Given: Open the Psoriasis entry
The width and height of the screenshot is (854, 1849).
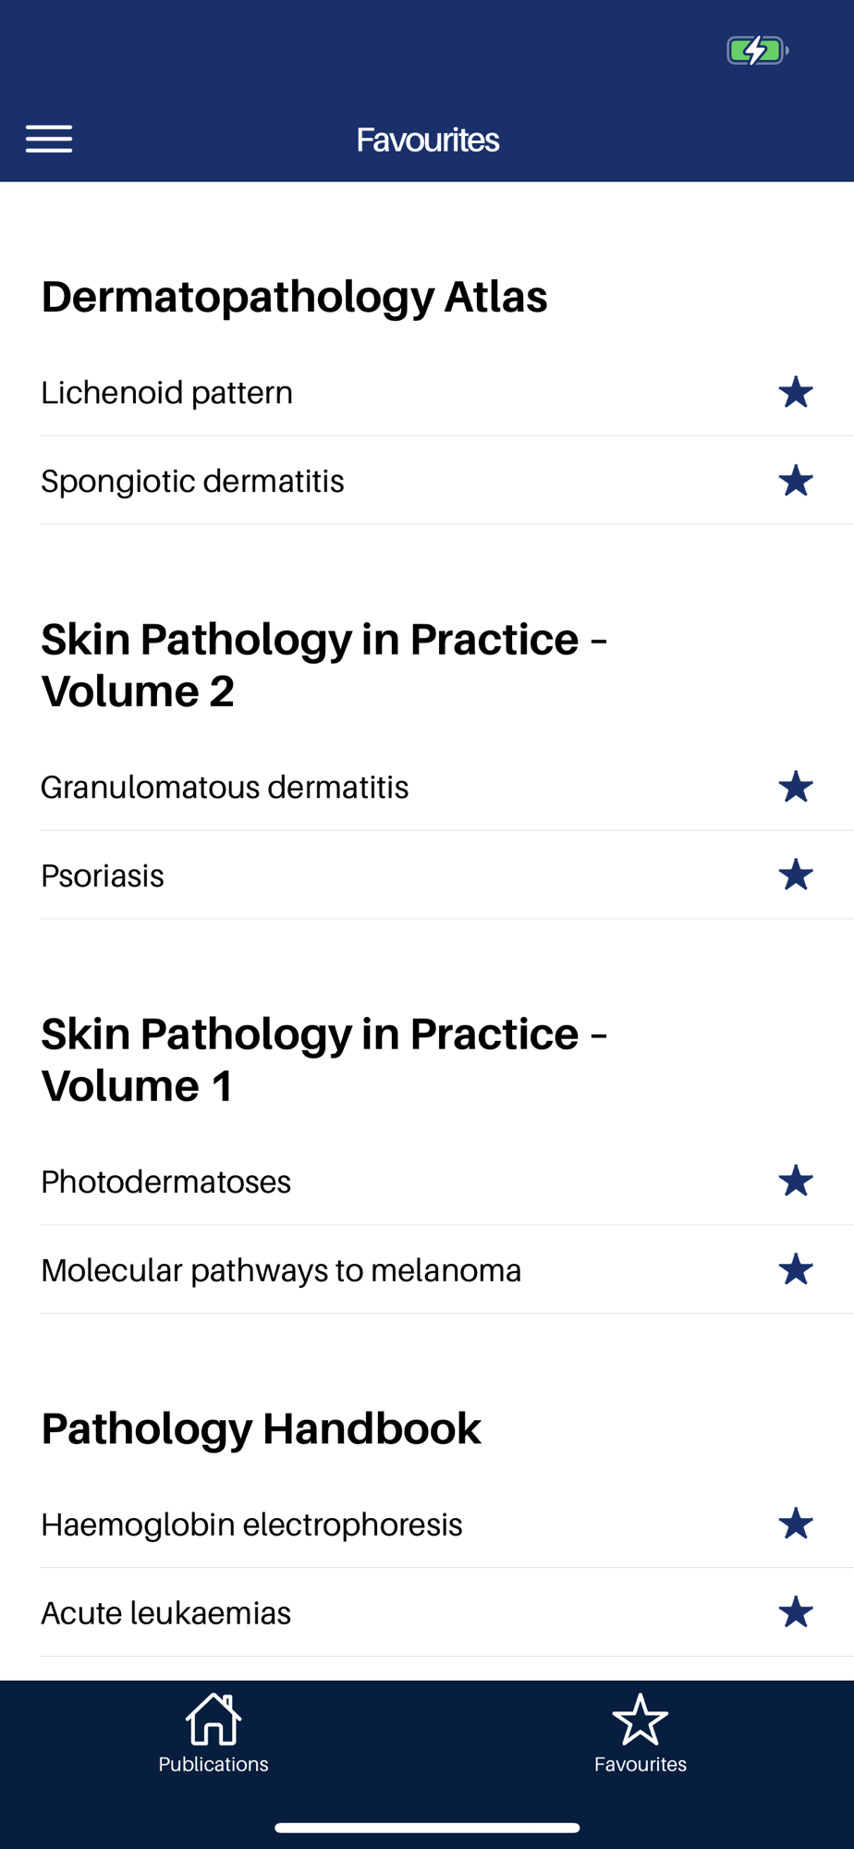Looking at the screenshot, I should (x=103, y=876).
